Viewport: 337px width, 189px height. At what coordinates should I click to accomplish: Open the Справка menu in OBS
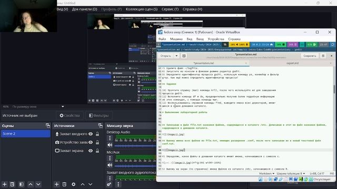click(x=192, y=9)
